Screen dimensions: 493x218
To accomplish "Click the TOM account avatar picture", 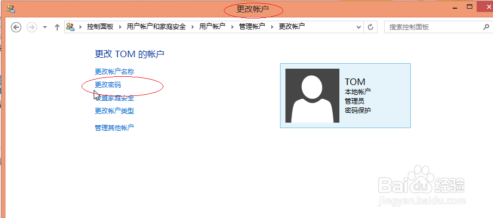I will [312, 95].
